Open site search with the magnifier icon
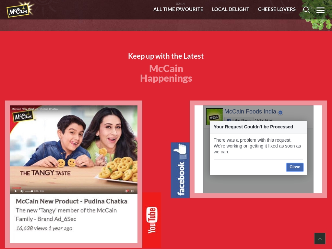The image size is (332, 249). [x=306, y=10]
